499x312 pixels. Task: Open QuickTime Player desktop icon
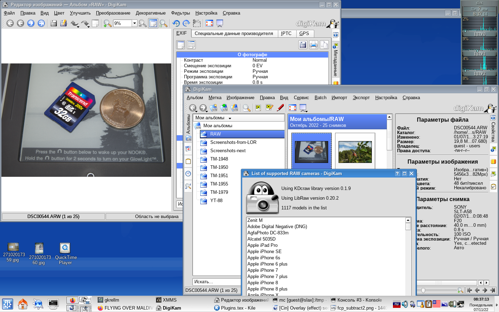(x=65, y=254)
